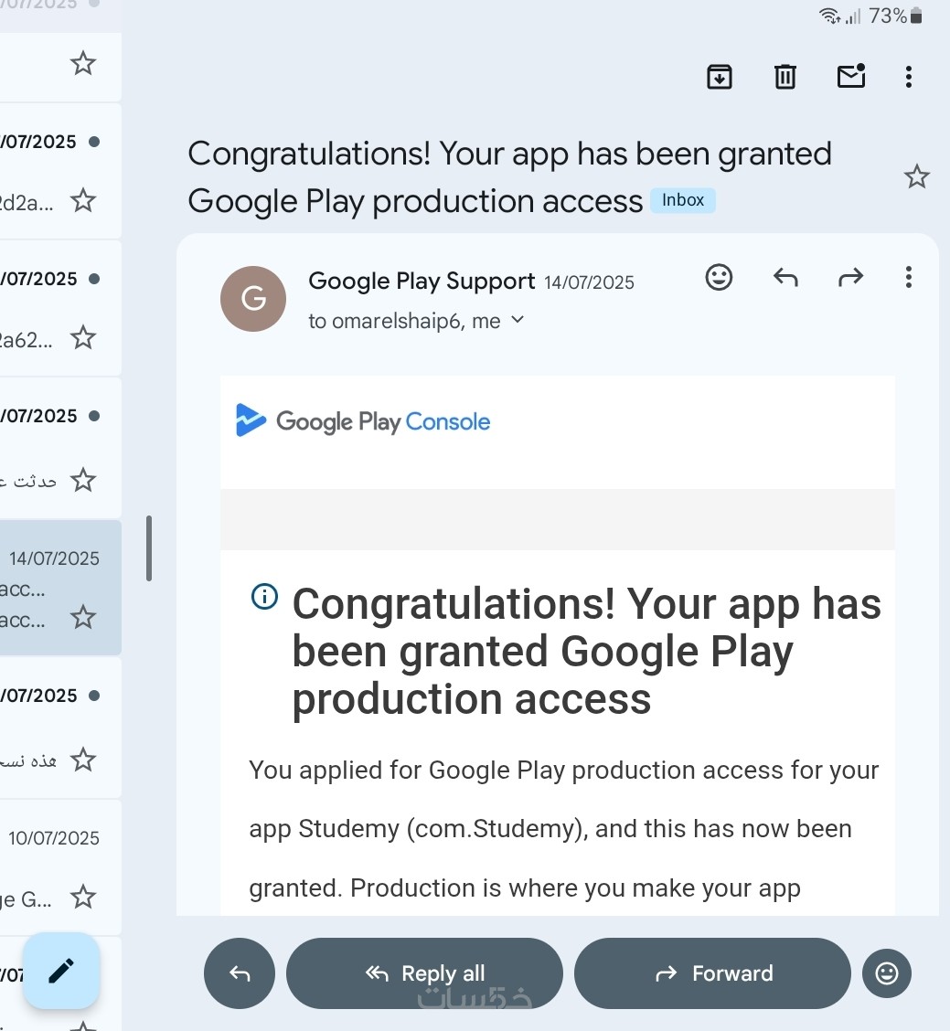This screenshot has width=950, height=1031.
Task: Tap the round reply button at bottom
Action: 240,973
